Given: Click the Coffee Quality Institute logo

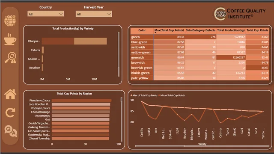Looking at the screenshot, I should [240, 14].
